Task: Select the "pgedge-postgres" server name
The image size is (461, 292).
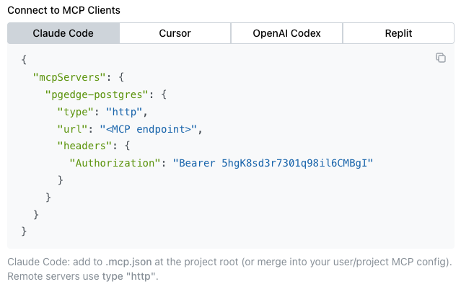Action: point(97,94)
